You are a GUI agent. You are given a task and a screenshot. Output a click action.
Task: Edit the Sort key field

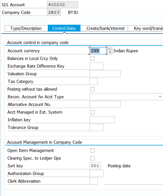click(95, 166)
